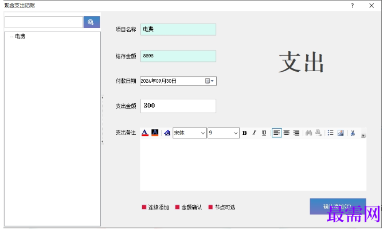Click the 付款日期 date text
The height and width of the screenshot is (232, 391).
click(x=159, y=81)
